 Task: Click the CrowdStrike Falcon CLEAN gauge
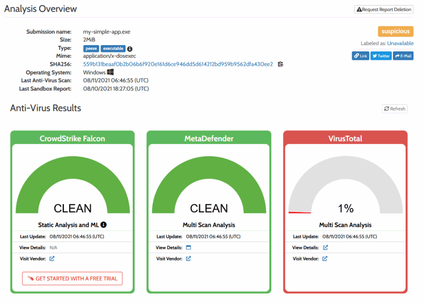[72, 185]
